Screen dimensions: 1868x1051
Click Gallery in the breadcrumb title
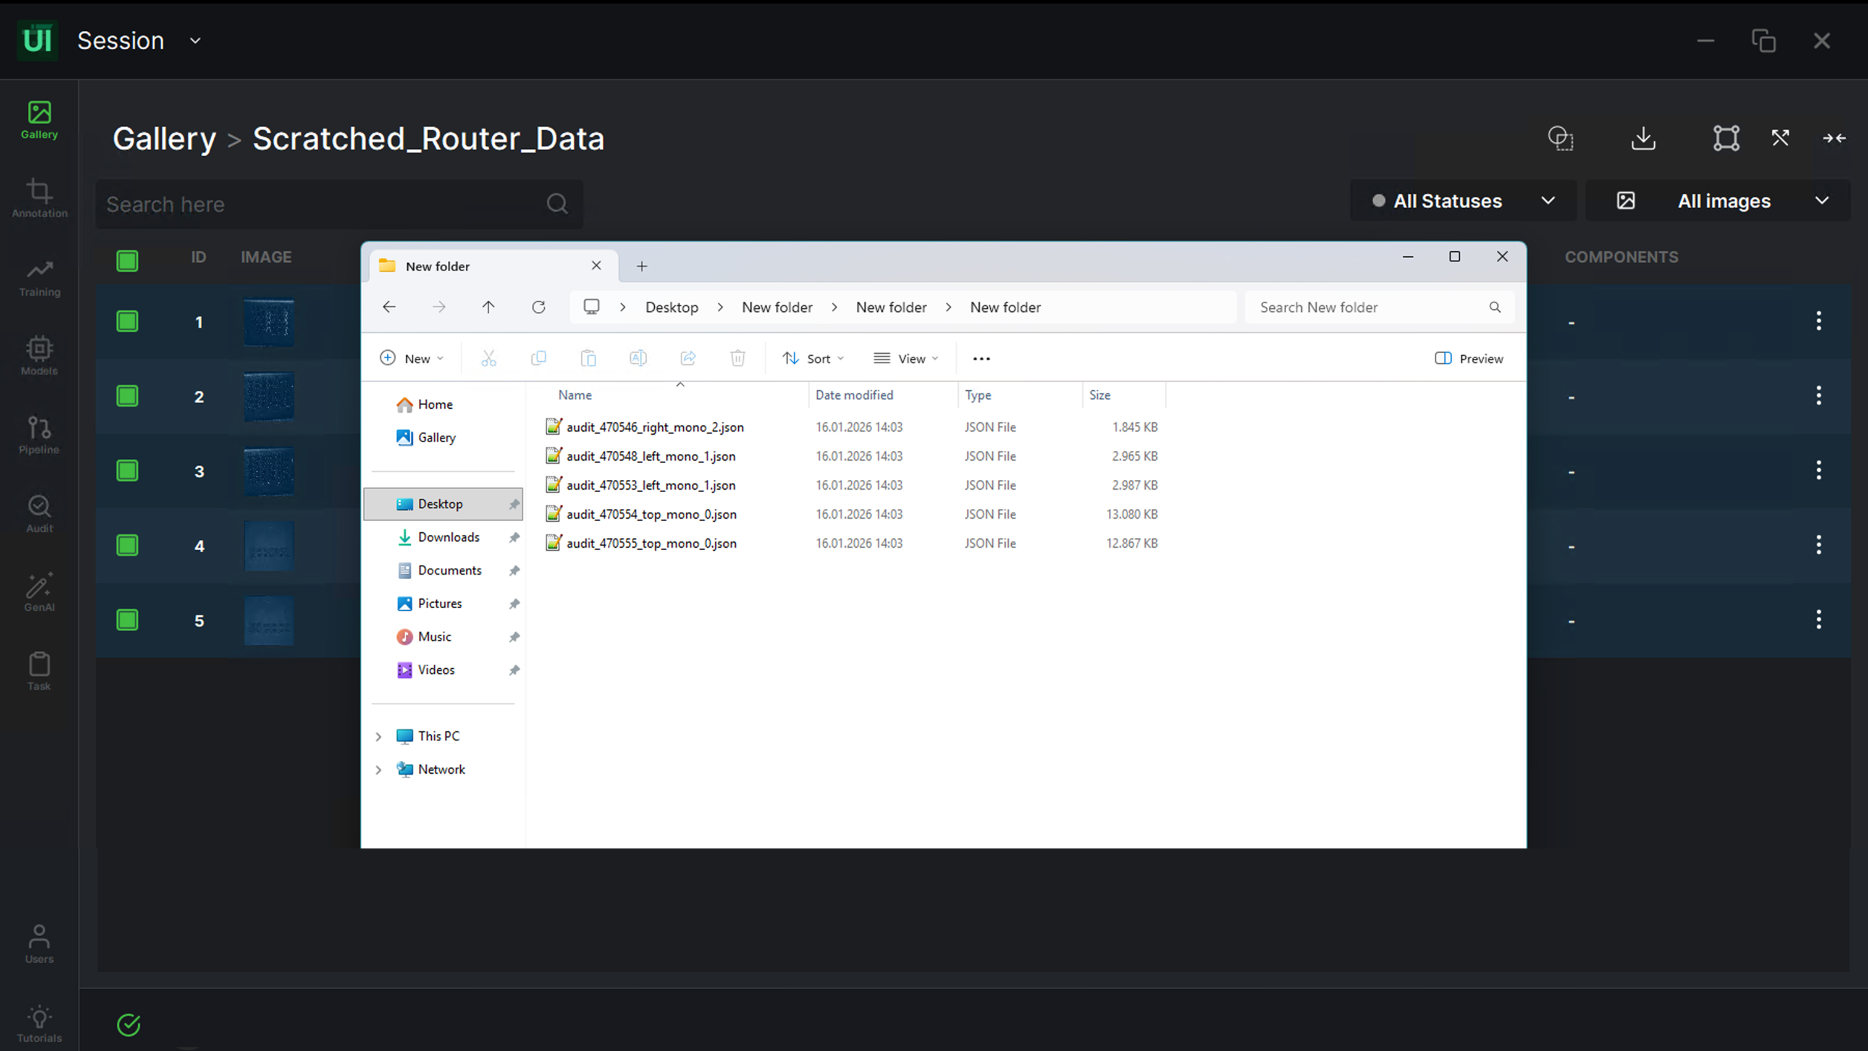[164, 138]
